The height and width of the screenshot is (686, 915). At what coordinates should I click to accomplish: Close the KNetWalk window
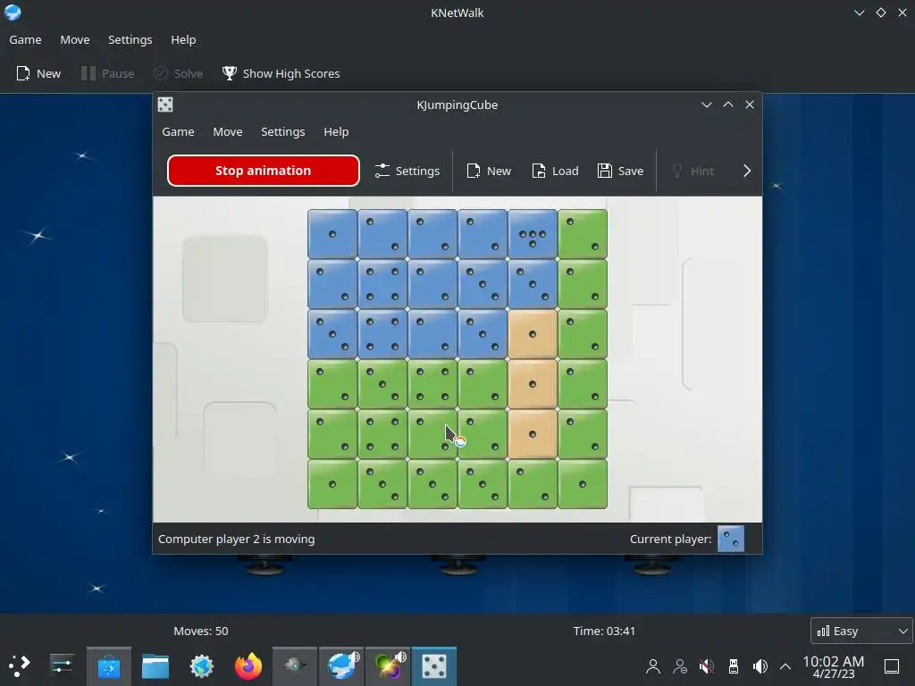pyautogui.click(x=902, y=13)
